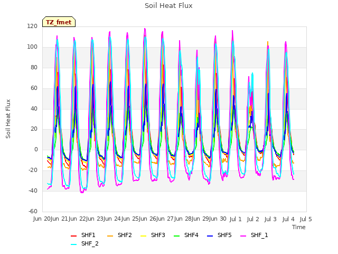Image resolution: width=338 pixels, height=254 pixels.
Task: Select the SHF3 legend label
Action: coord(158,235)
